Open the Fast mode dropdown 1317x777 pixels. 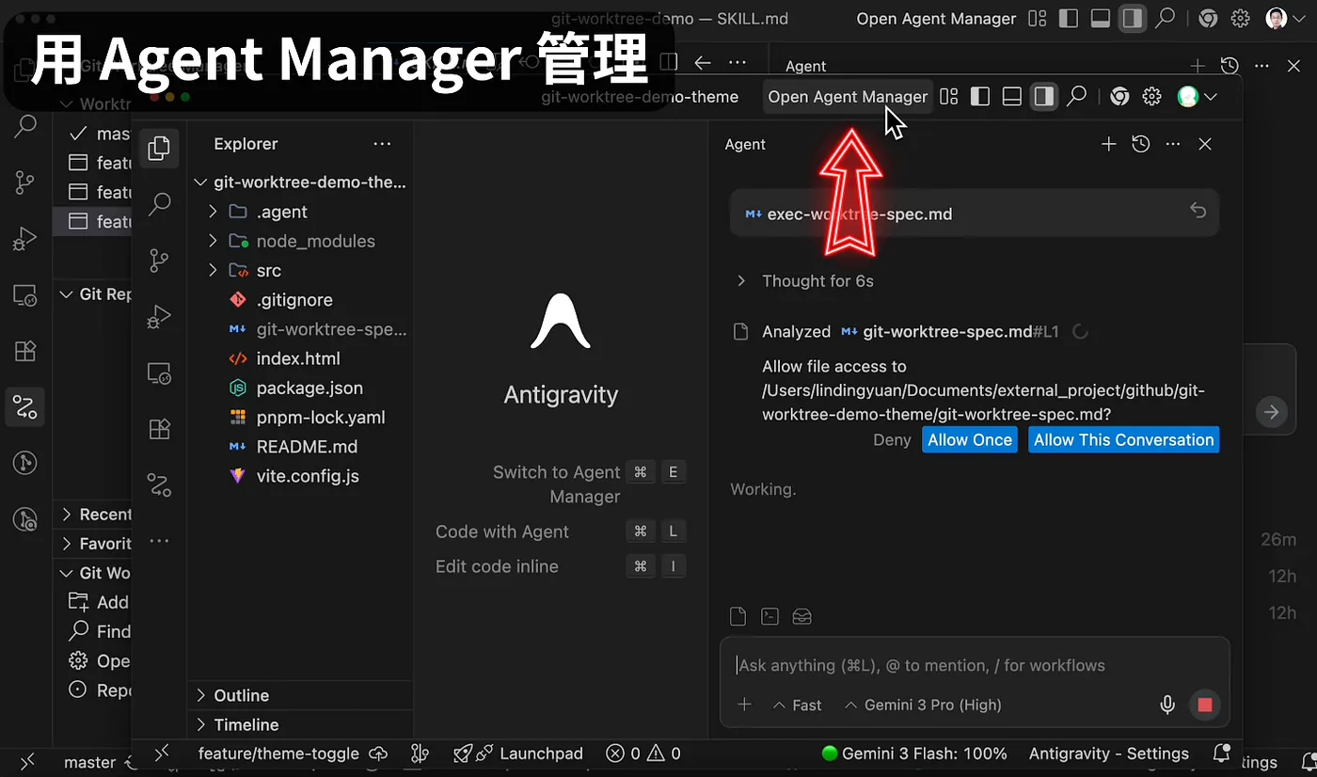pos(797,705)
